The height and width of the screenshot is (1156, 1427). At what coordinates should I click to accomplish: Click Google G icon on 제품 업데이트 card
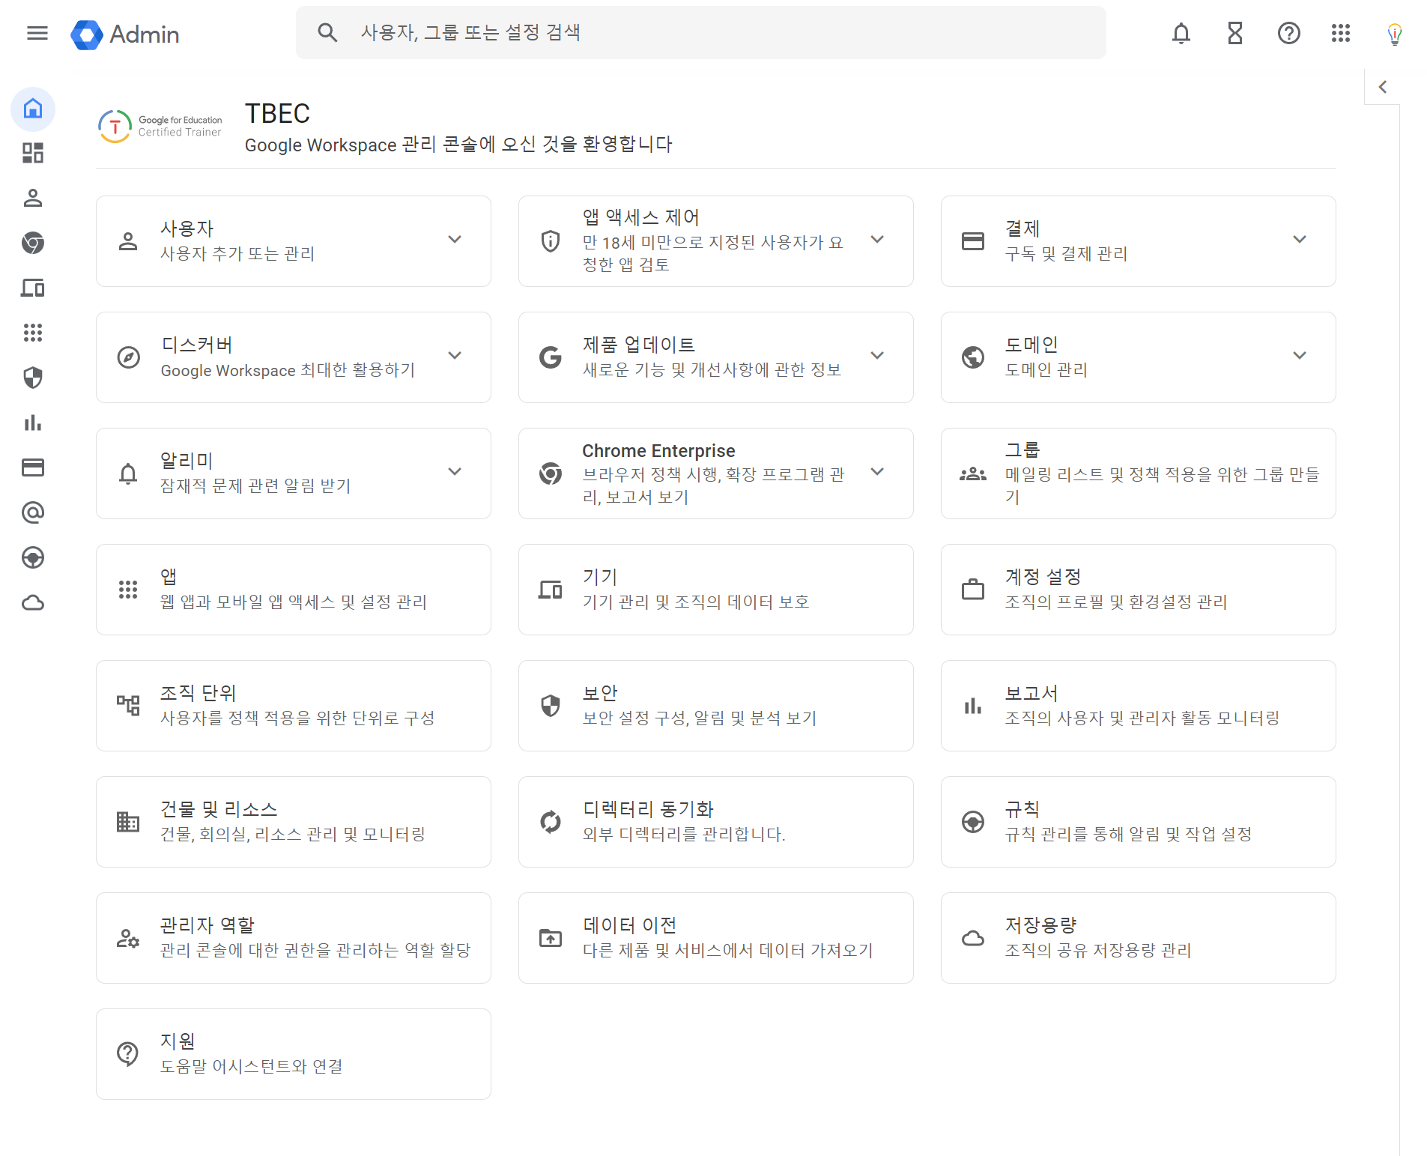pos(551,357)
